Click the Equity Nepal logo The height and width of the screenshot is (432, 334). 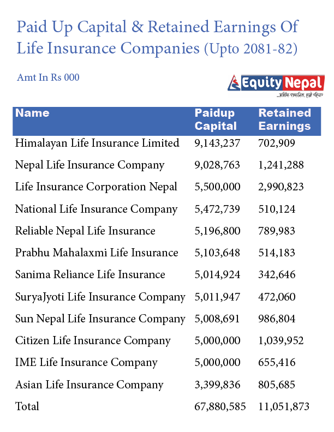click(x=276, y=85)
